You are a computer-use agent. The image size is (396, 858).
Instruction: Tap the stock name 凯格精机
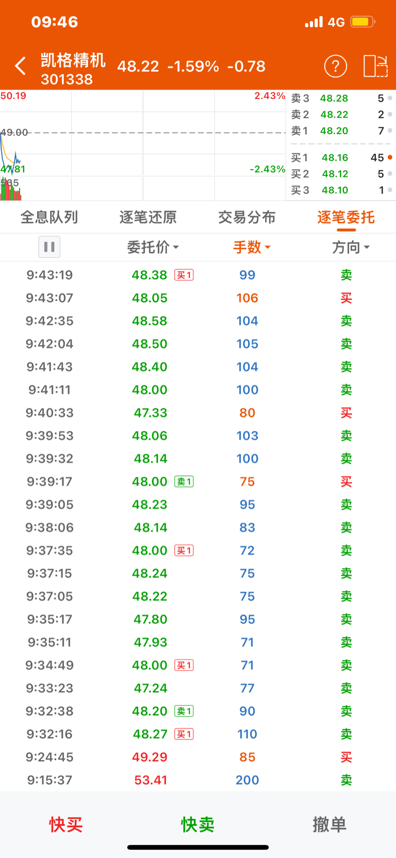(x=73, y=60)
